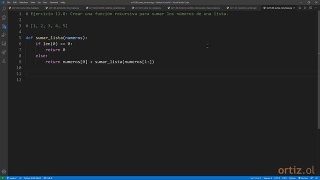320x180 pixels.
Task: Click the Go Live status bar button
Action: click(x=303, y=178)
